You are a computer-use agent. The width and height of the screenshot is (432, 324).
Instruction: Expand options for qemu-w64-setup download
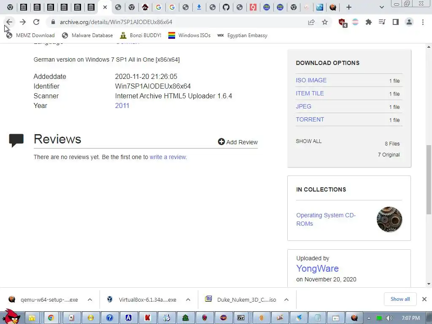click(90, 300)
